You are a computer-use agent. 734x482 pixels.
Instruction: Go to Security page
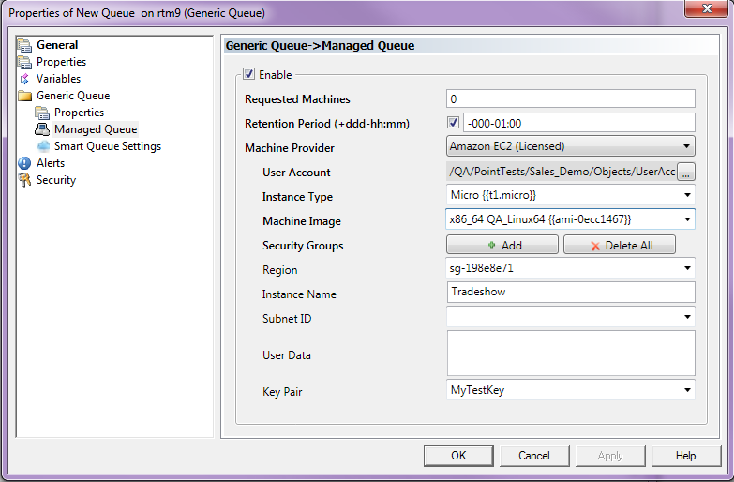[x=56, y=180]
